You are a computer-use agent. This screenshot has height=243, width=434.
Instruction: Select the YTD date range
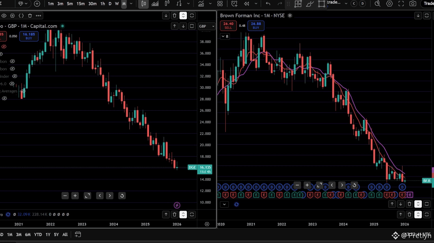pyautogui.click(x=38, y=235)
